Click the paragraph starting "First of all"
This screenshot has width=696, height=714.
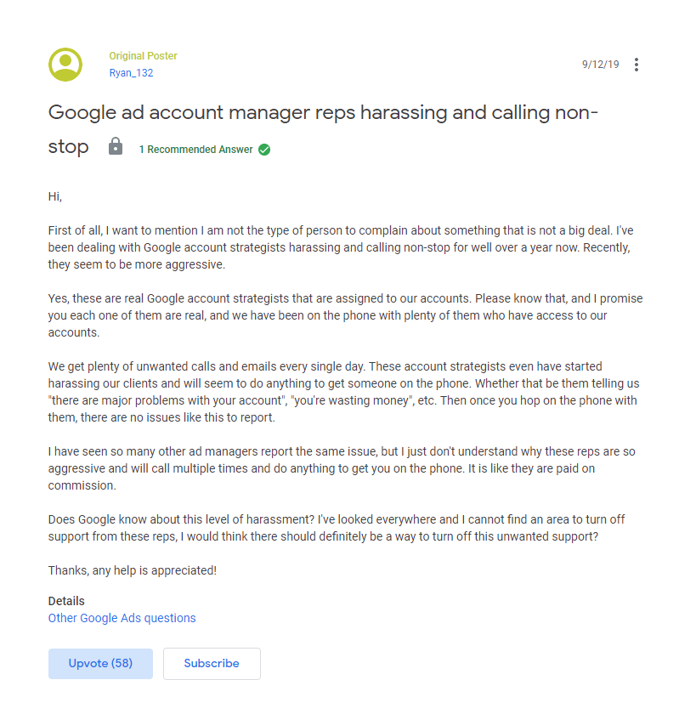[341, 247]
